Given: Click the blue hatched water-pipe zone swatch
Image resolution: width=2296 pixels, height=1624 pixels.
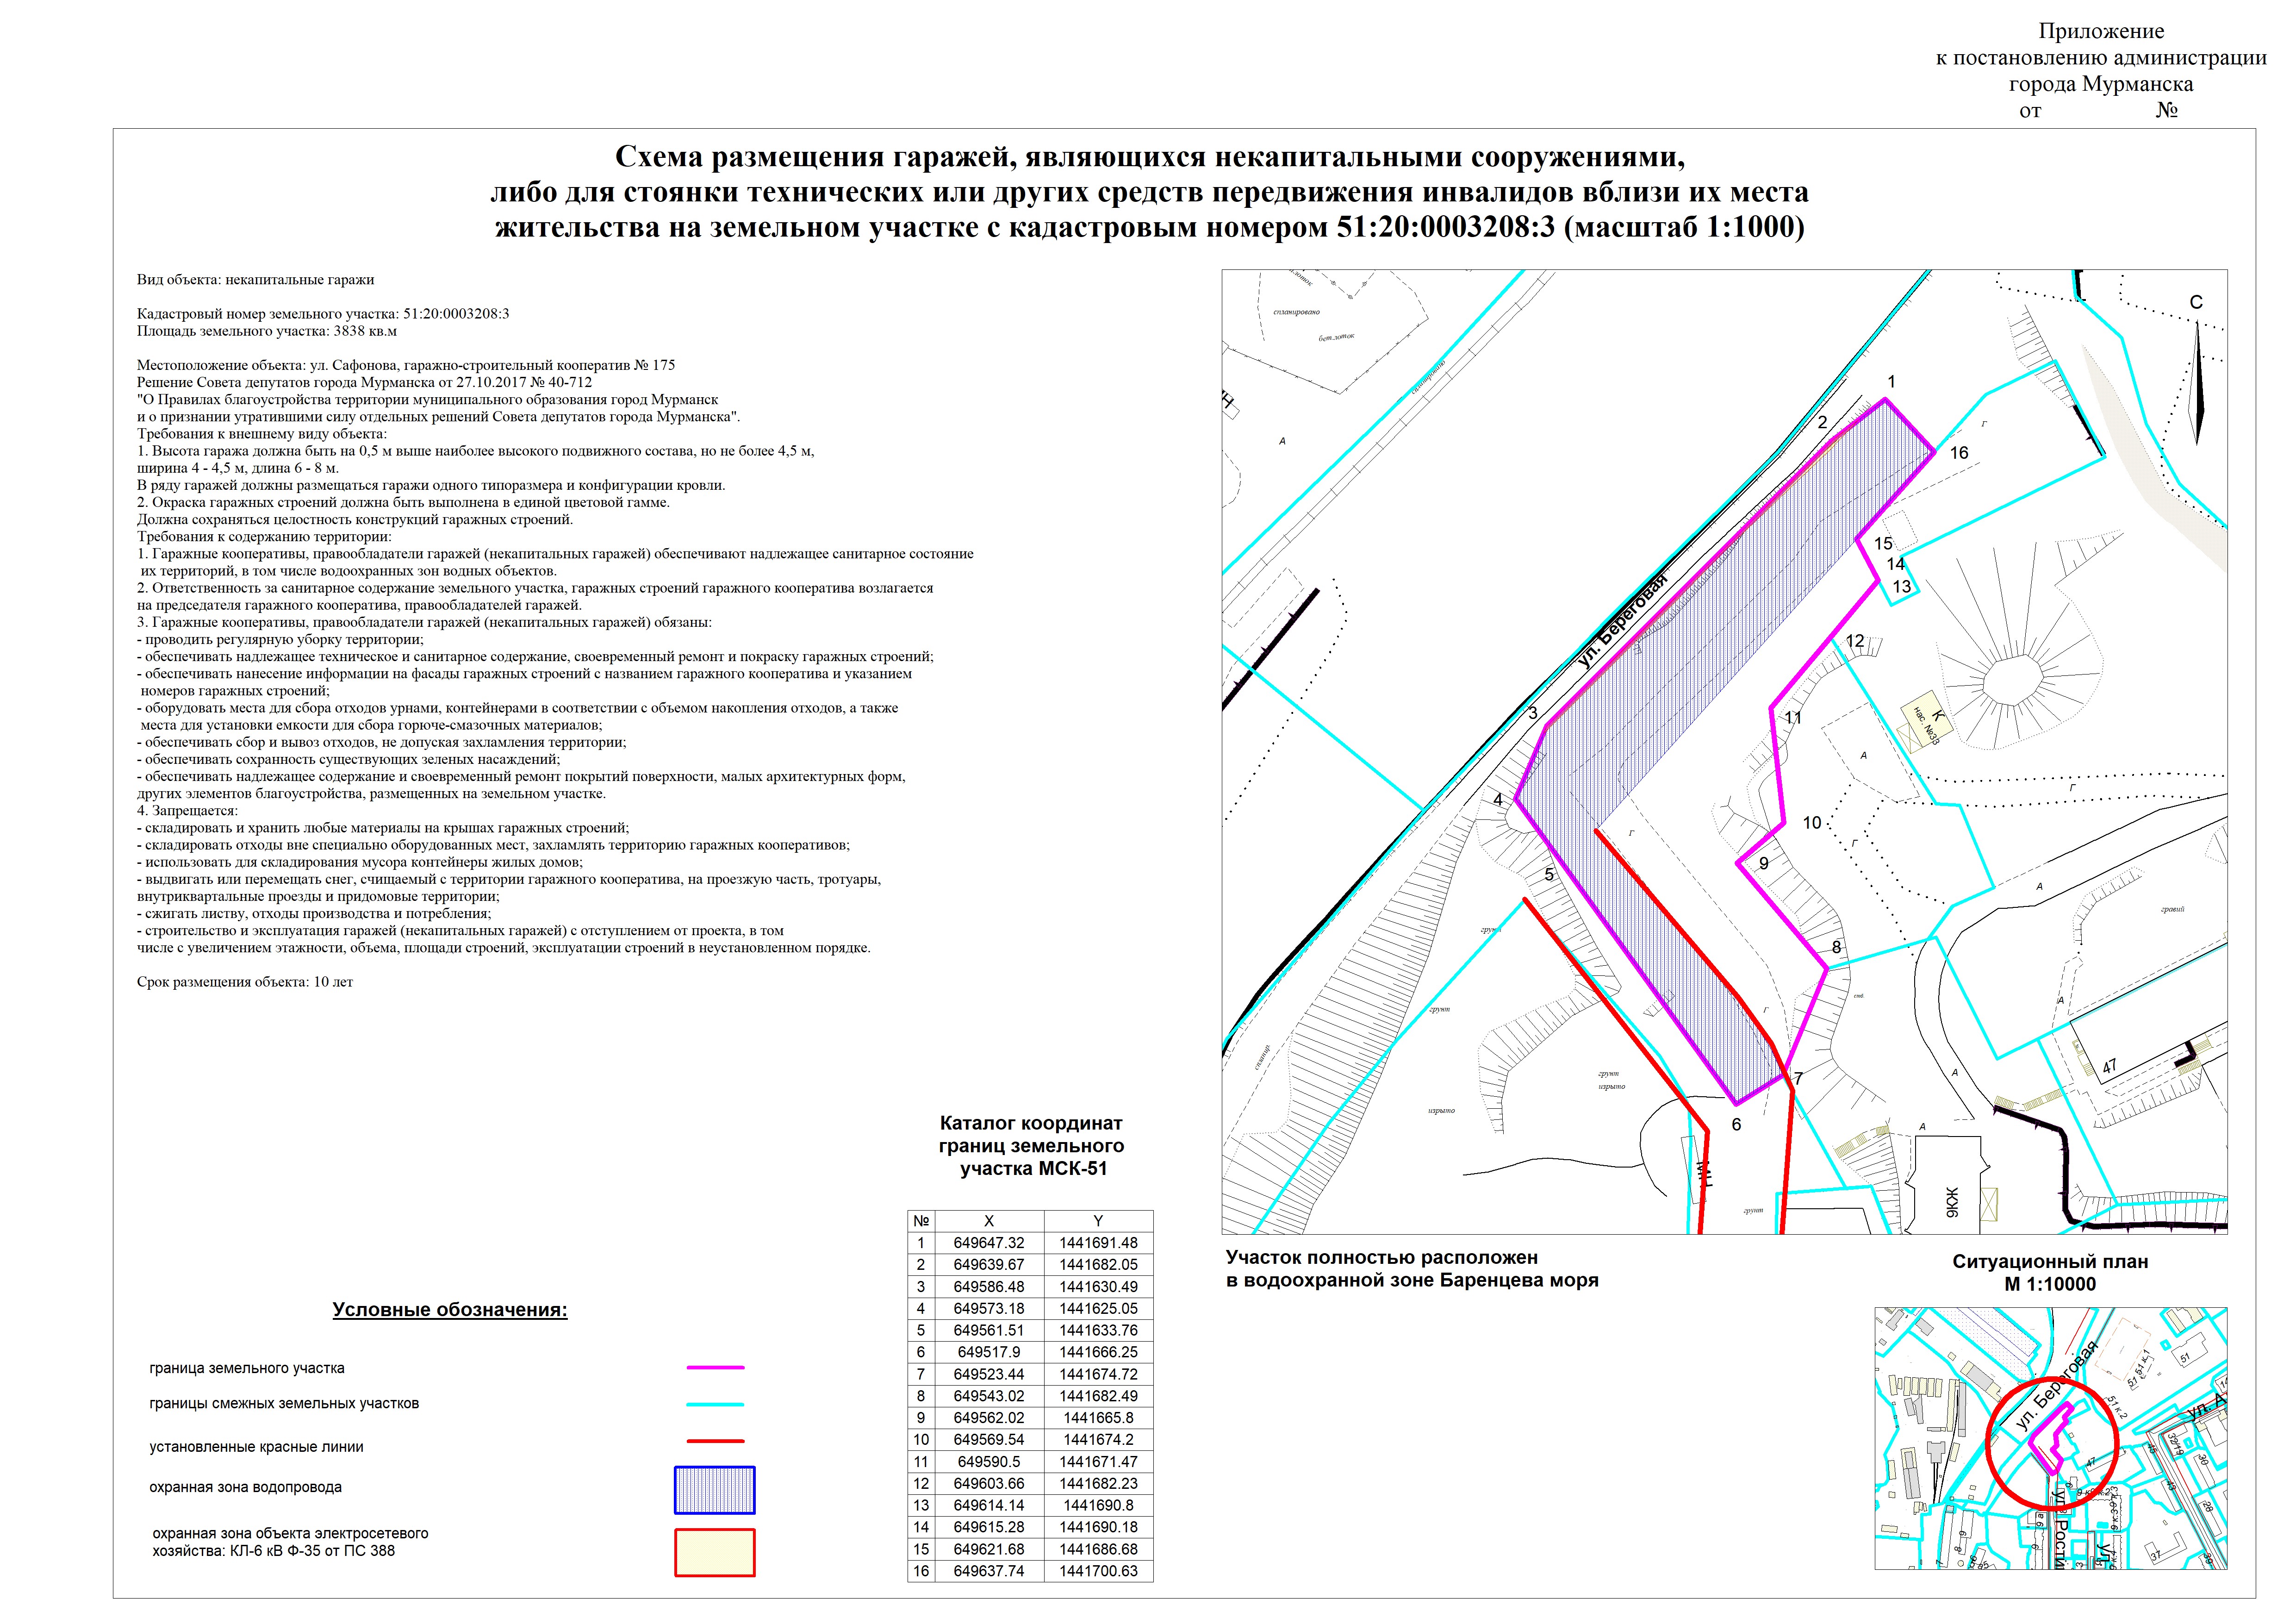Looking at the screenshot, I should (x=714, y=1490).
